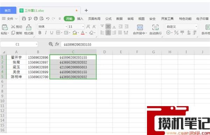Decrease decimal places
Screen dimensions: 210x135
click(x=195, y=33)
